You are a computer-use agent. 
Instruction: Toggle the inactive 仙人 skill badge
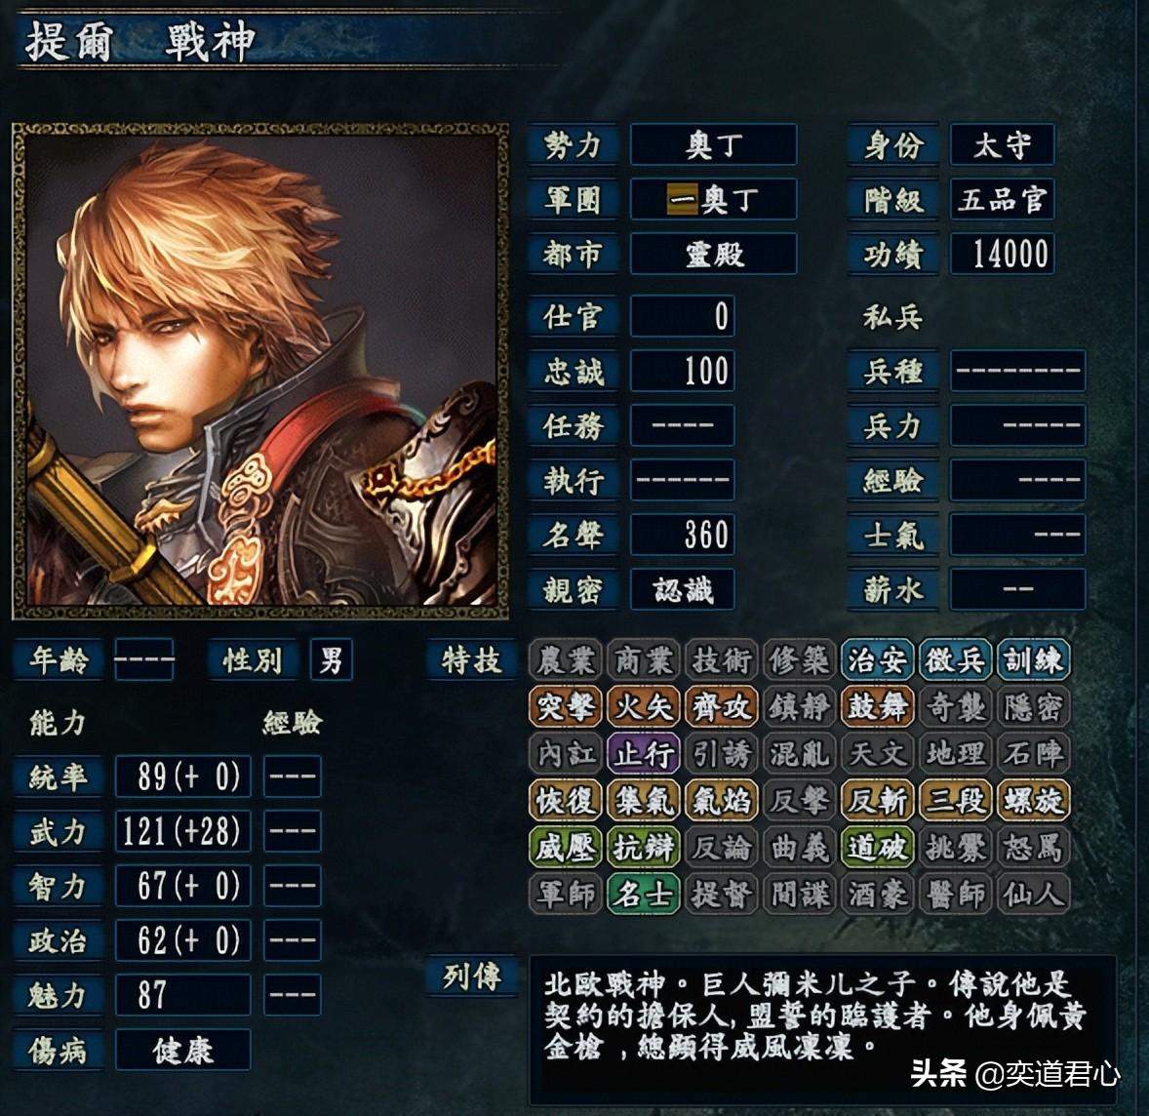1033,894
